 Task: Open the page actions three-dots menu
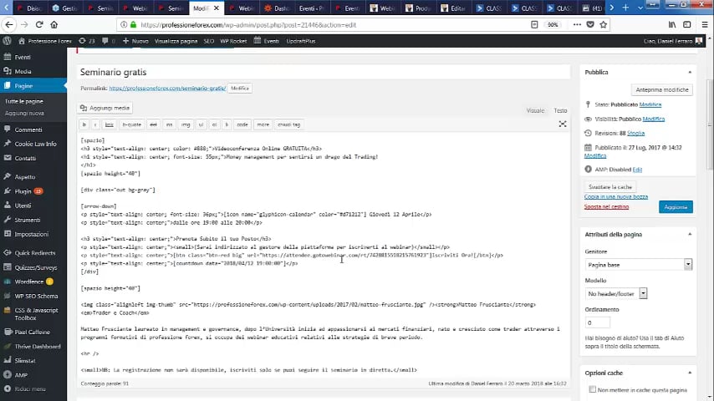pos(577,24)
